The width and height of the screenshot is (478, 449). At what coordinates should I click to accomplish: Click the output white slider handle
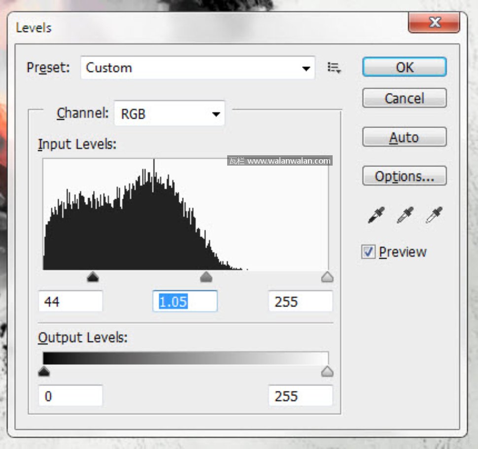[327, 372]
